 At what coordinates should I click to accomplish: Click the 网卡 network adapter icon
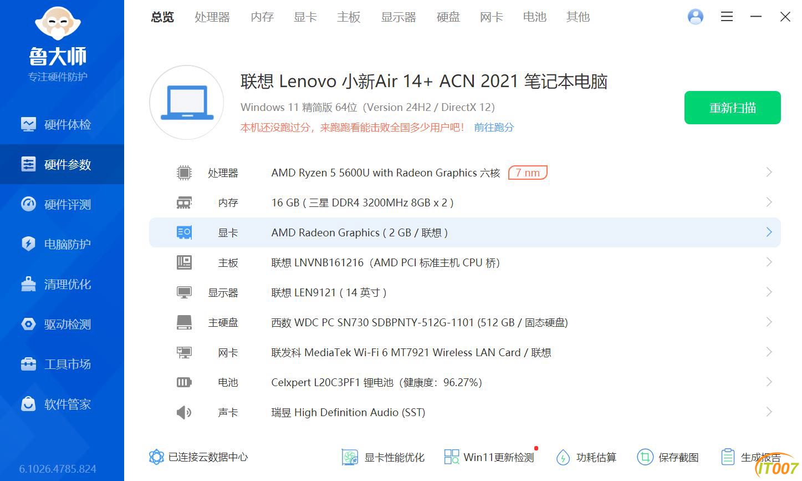pos(184,352)
